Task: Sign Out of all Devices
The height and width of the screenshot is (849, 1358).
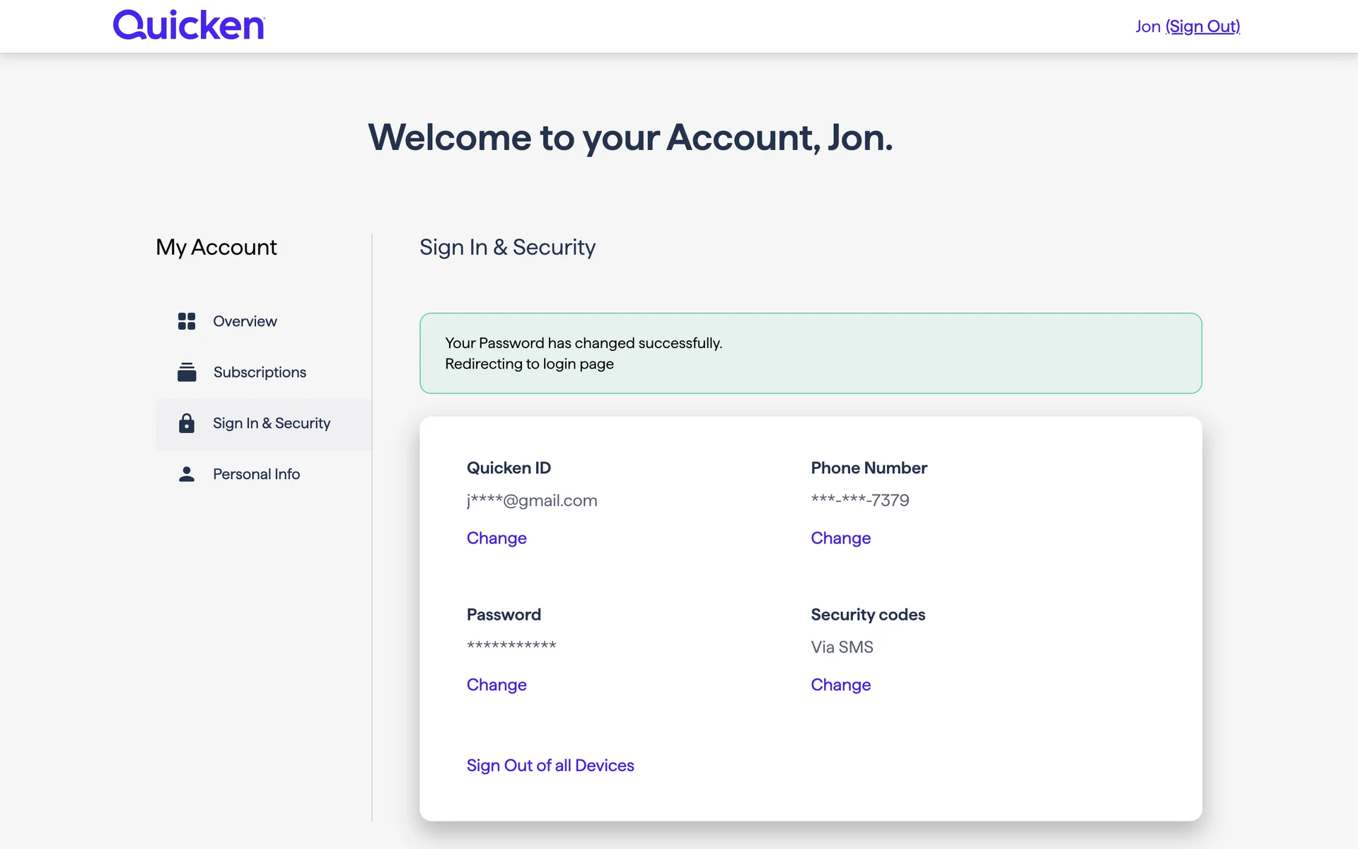Action: (550, 766)
